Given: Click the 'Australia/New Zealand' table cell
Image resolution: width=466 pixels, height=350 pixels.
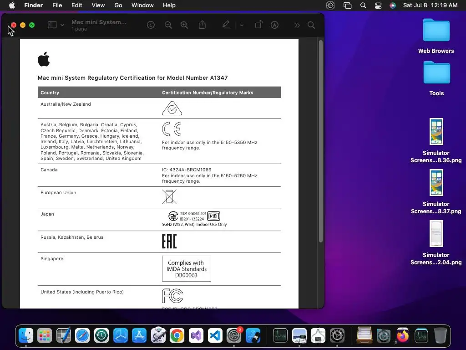Looking at the screenshot, I should pos(66,104).
